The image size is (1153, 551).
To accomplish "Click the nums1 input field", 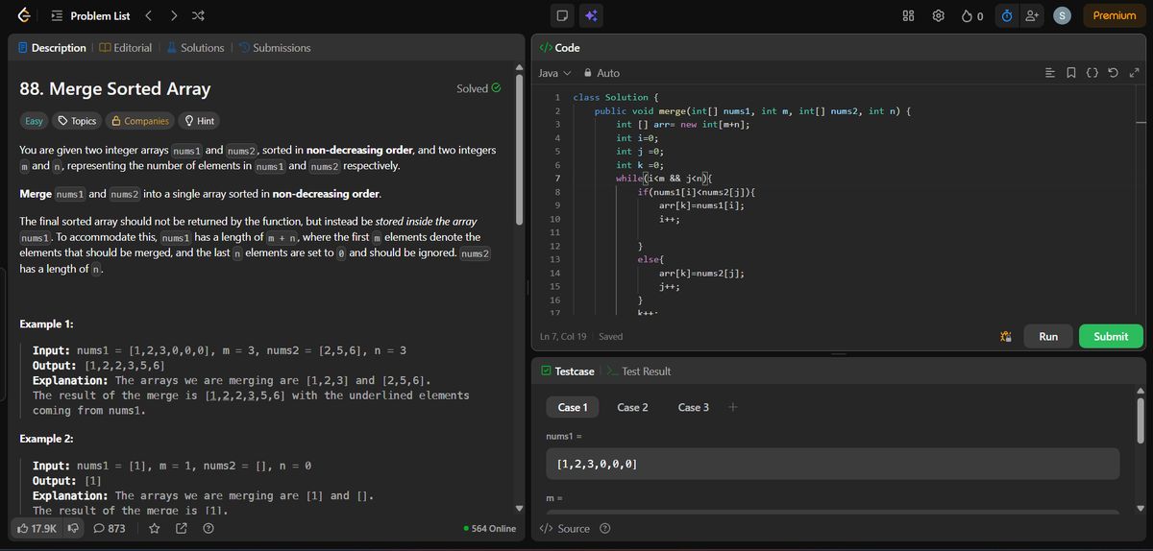I will point(832,464).
